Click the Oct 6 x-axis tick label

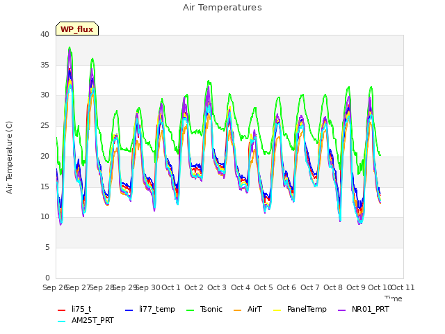click(x=286, y=287)
